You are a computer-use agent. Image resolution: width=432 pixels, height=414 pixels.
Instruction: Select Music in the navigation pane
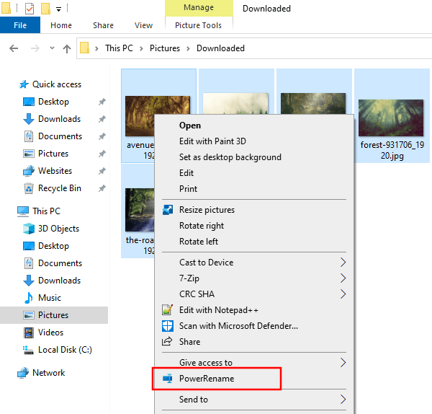point(49,298)
